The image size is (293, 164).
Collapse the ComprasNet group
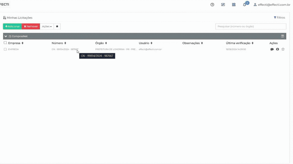point(6,36)
